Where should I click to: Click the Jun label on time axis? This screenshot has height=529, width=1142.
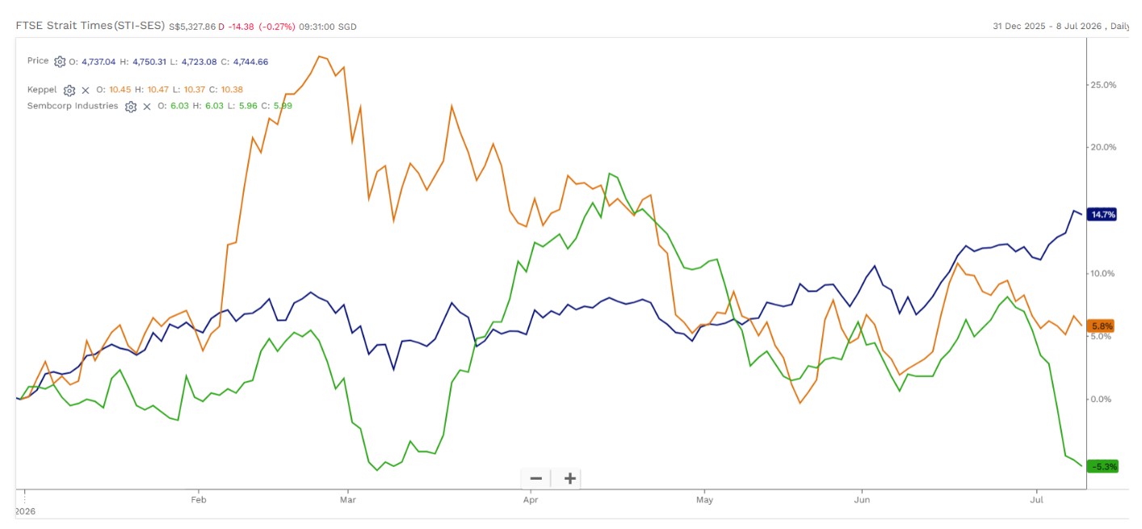coord(862,500)
